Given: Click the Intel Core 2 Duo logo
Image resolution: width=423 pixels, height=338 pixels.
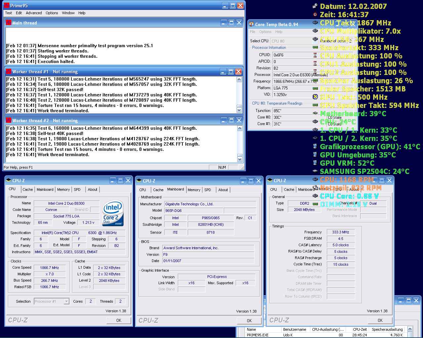Looking at the screenshot, I should [113, 213].
